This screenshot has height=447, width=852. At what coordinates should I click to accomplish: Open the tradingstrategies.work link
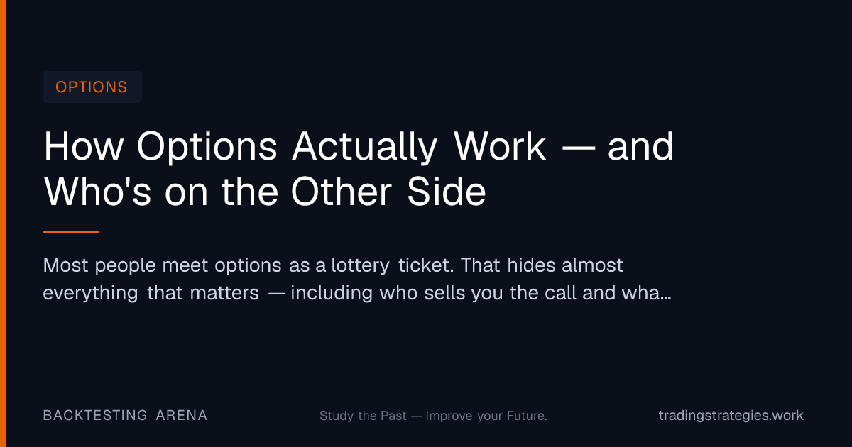pos(731,416)
